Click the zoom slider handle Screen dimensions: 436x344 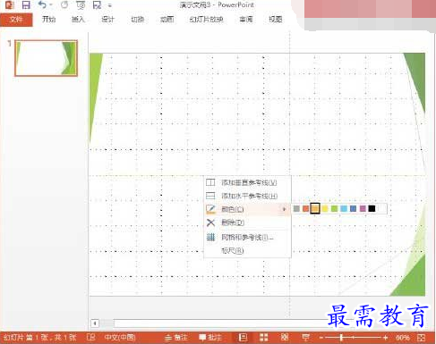tap(341, 338)
